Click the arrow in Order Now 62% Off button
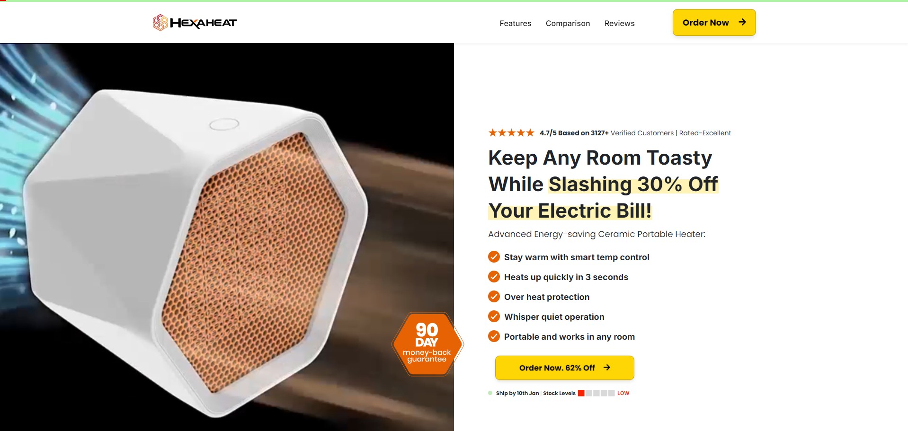The image size is (908, 431). click(x=607, y=368)
